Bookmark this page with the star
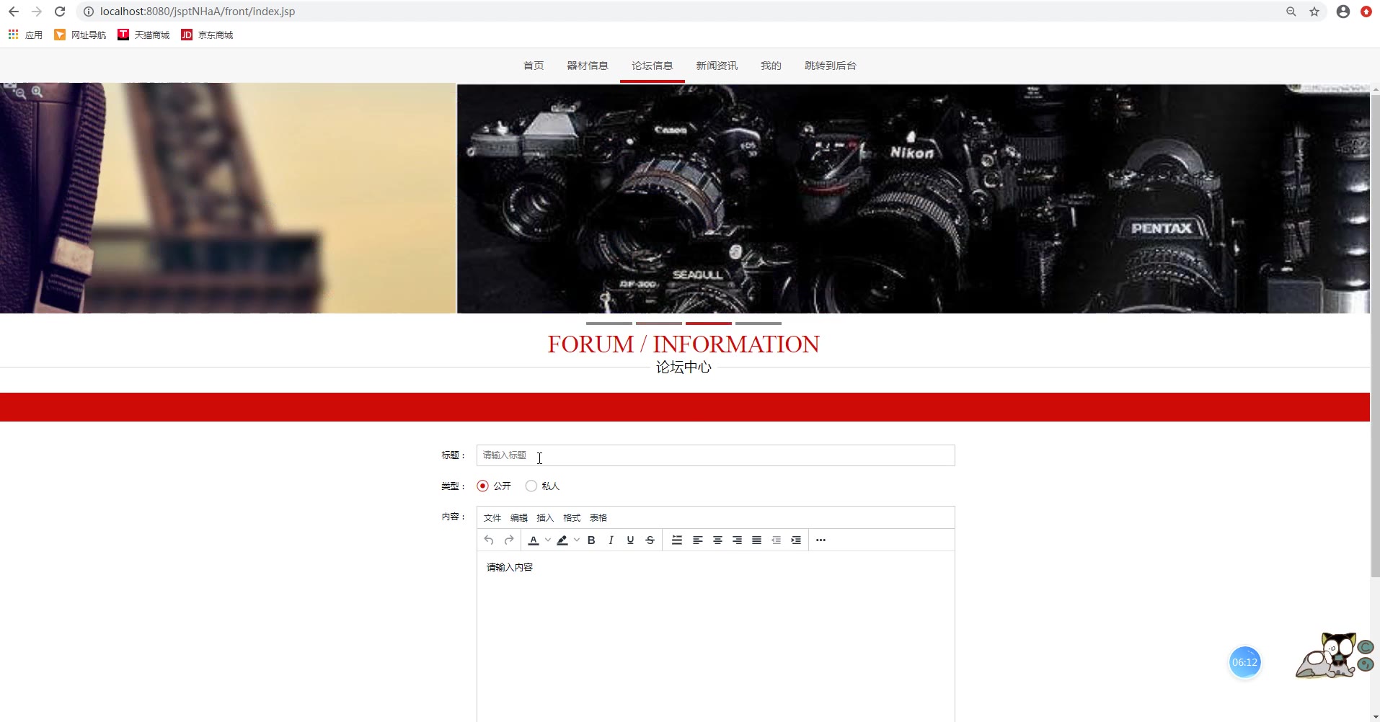The image size is (1380, 722). point(1314,12)
